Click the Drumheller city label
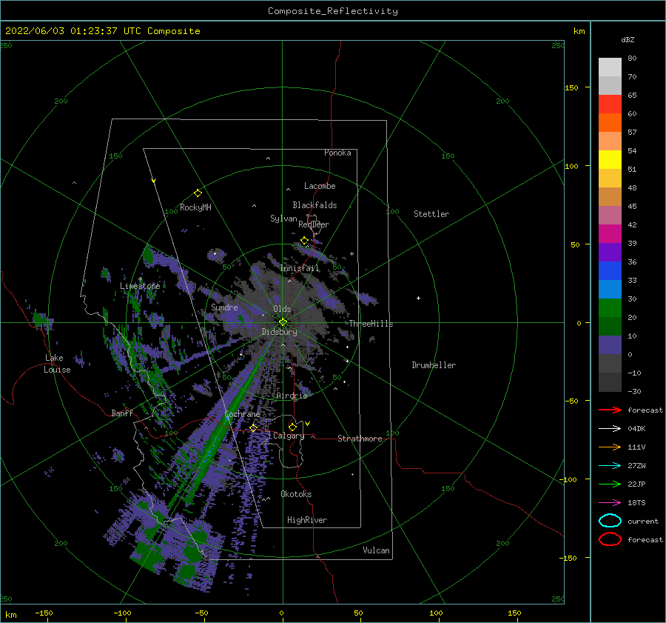 coord(434,365)
